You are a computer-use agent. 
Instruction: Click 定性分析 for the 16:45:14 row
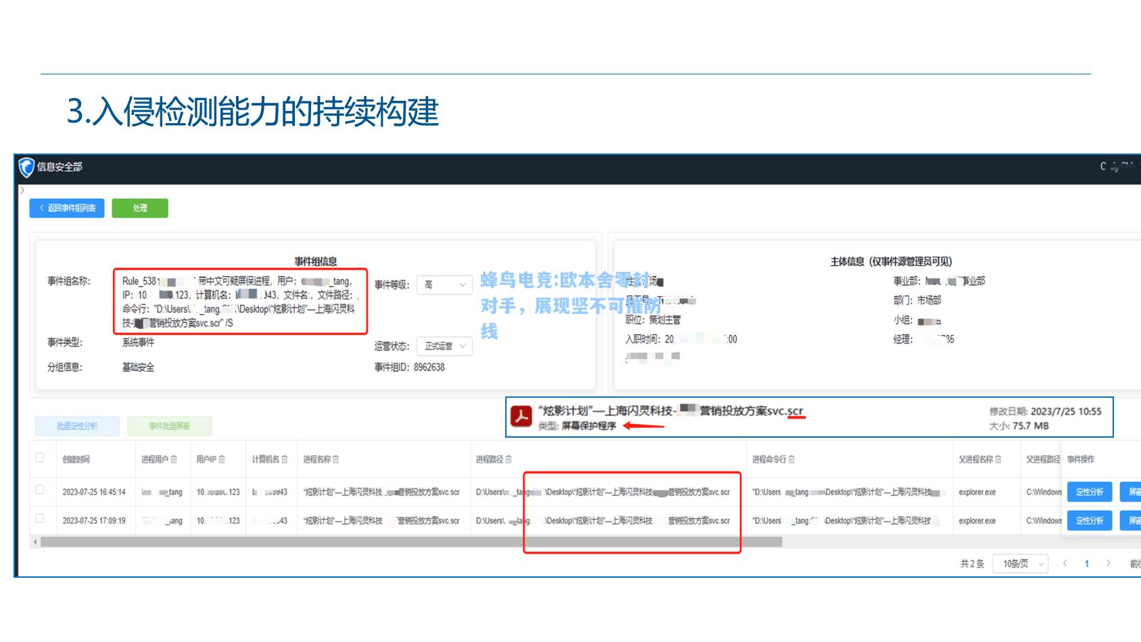[x=1090, y=492]
